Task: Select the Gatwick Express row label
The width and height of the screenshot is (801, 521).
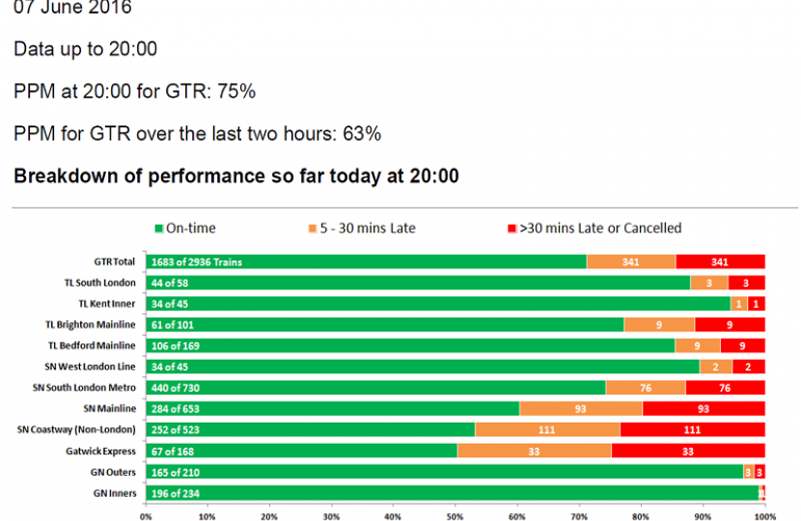Action: [107, 451]
